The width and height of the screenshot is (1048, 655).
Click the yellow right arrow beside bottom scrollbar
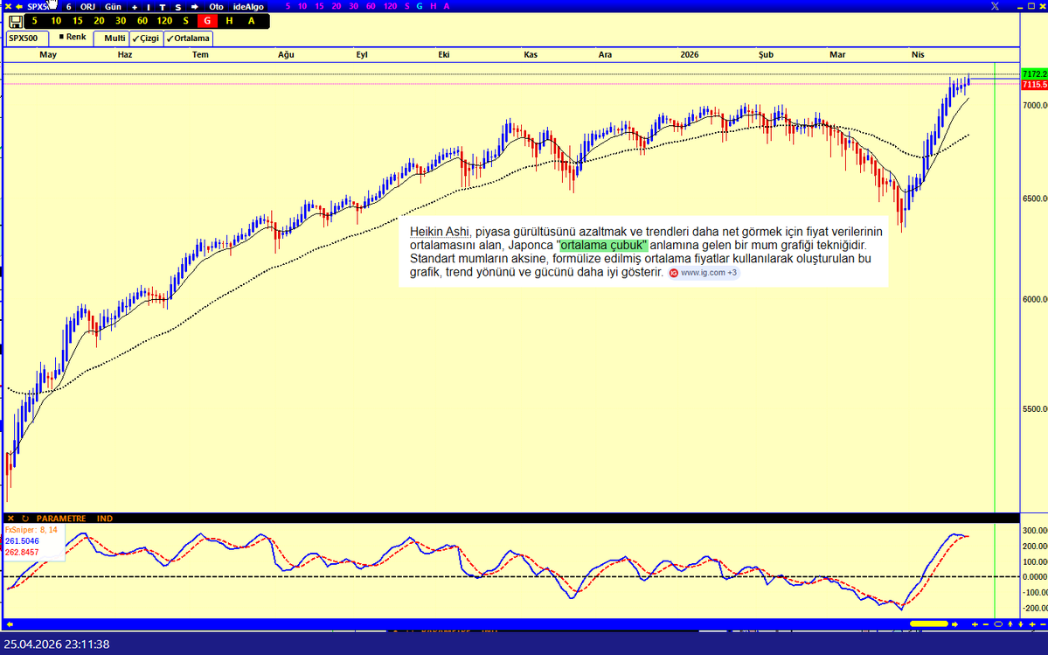(x=954, y=624)
